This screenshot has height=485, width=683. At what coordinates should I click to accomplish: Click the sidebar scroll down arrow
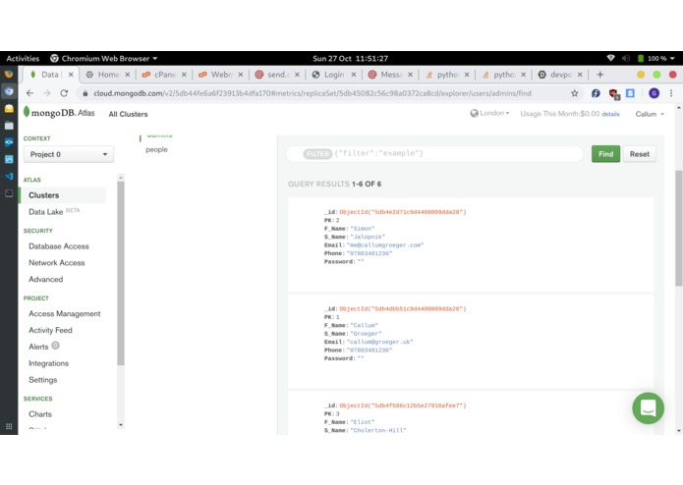pyautogui.click(x=121, y=424)
